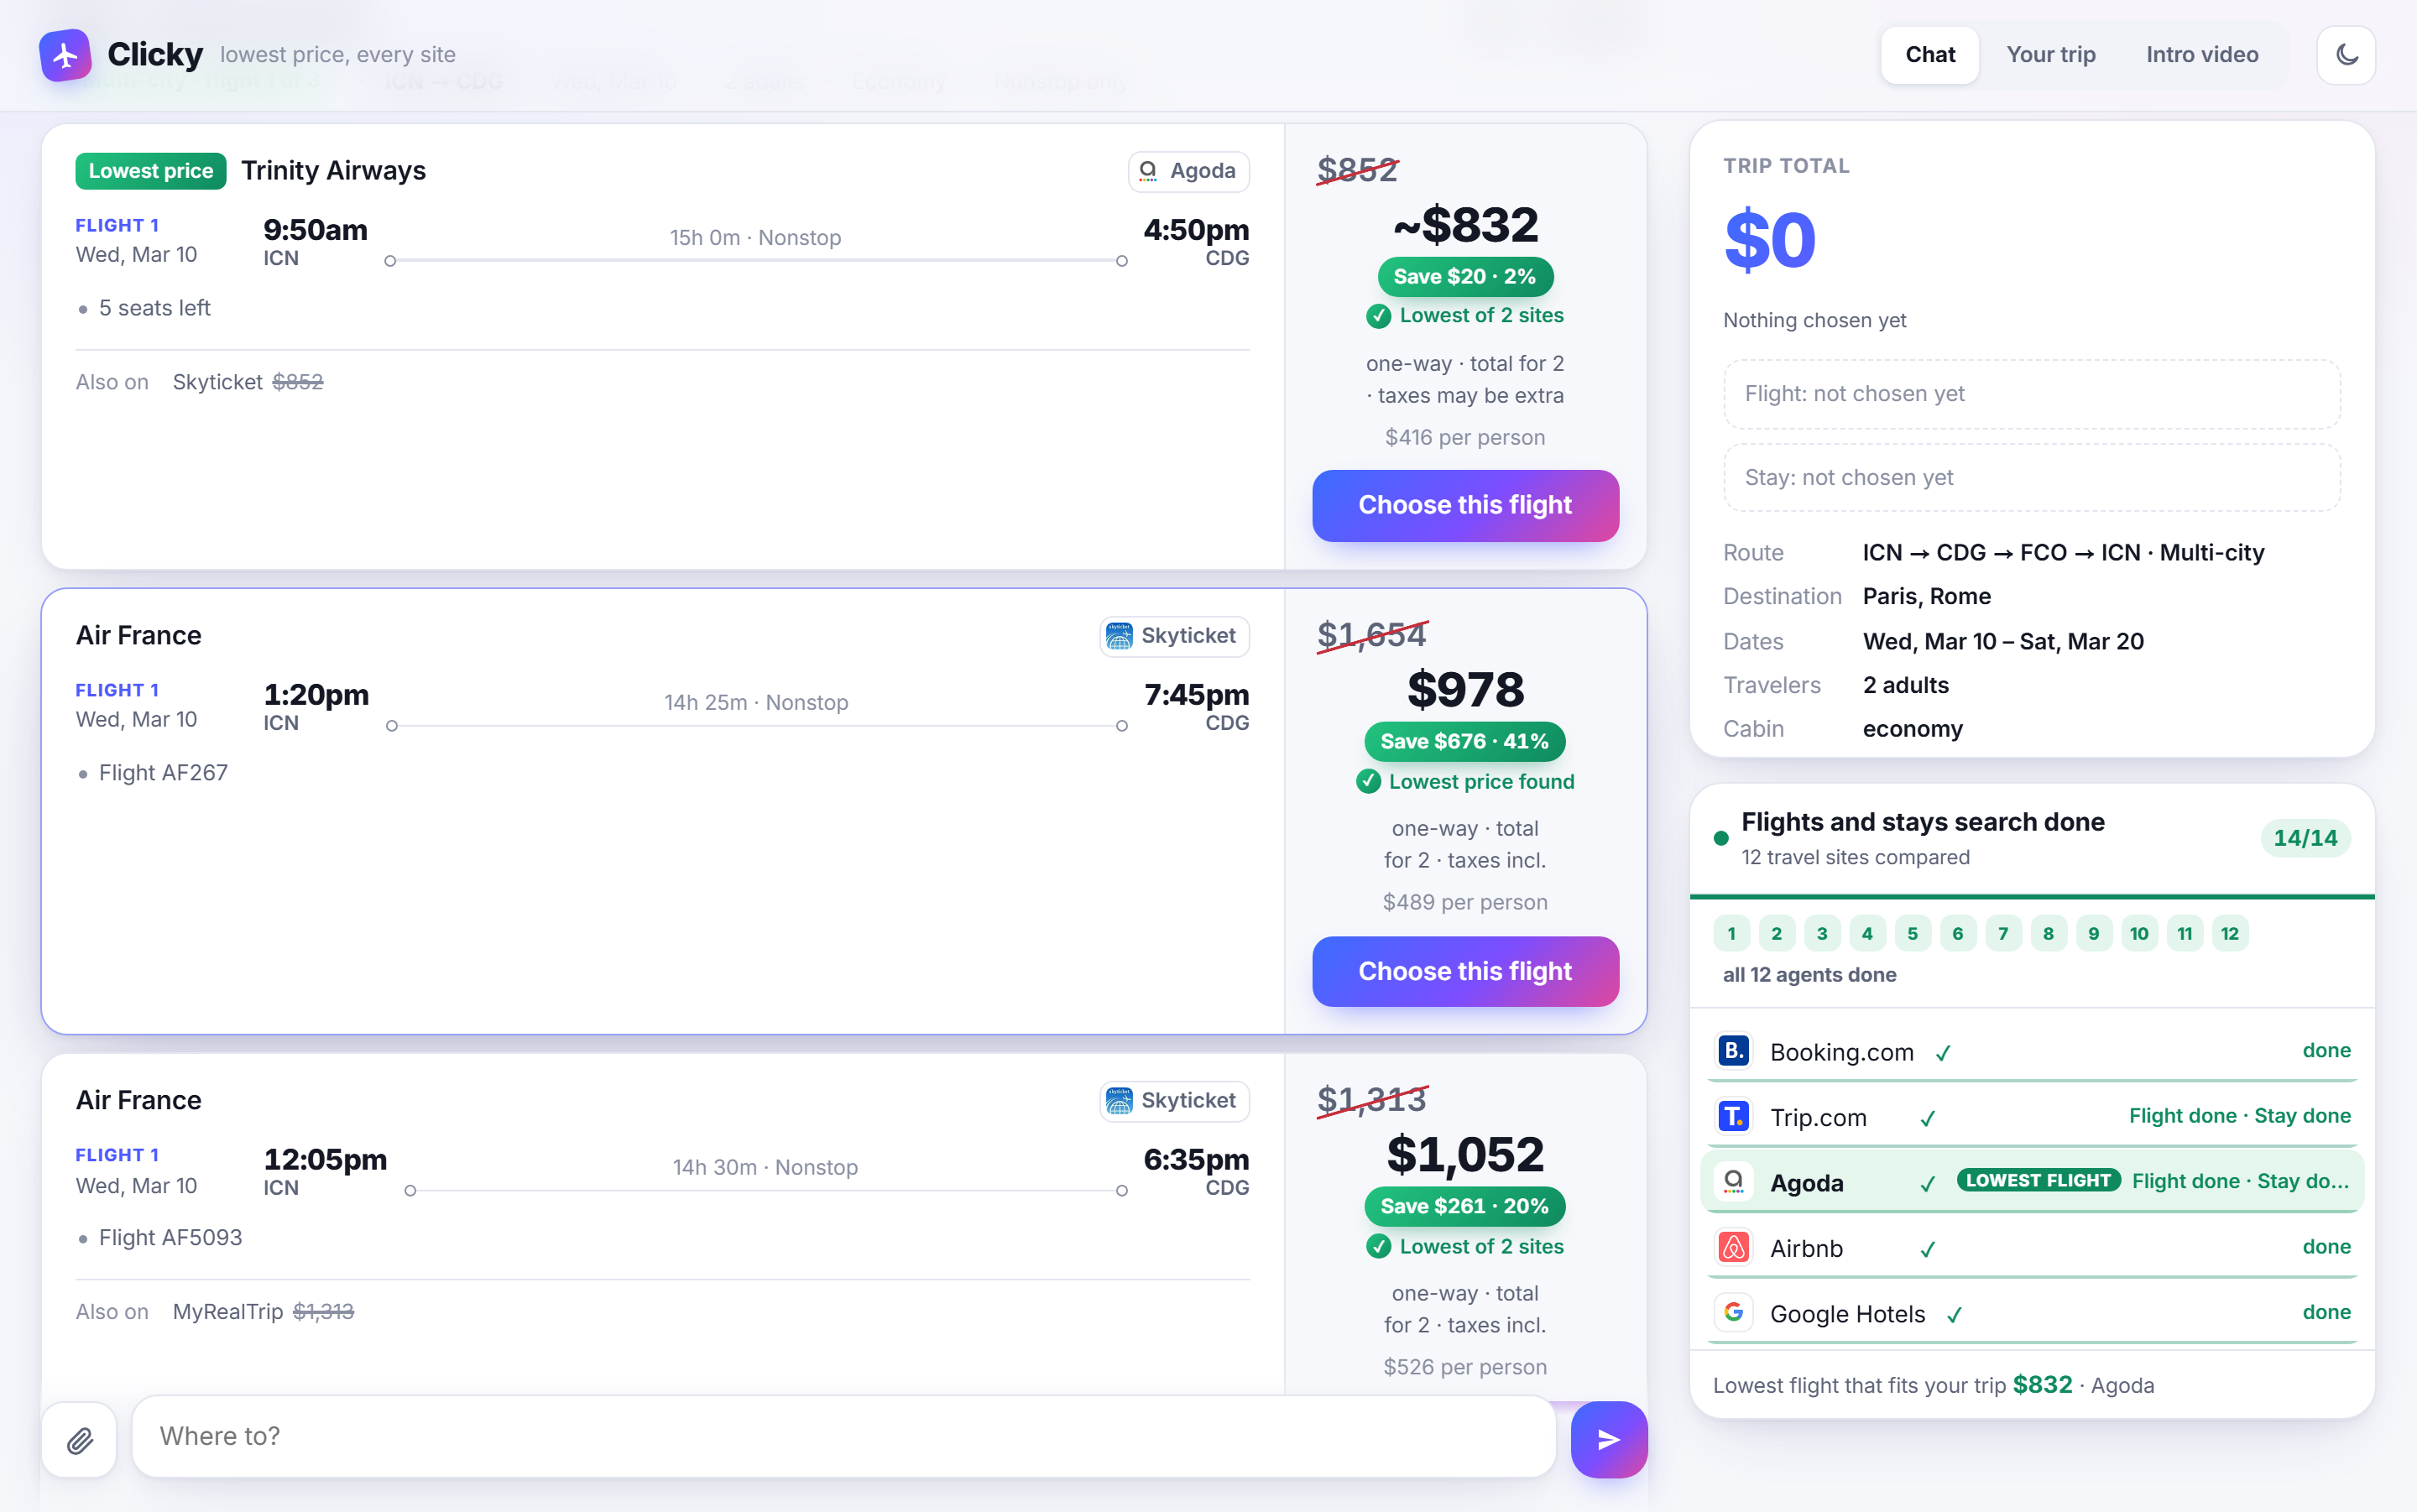Click the Save $261 · 20% badge
This screenshot has height=1512, width=2417.
point(1464,1207)
